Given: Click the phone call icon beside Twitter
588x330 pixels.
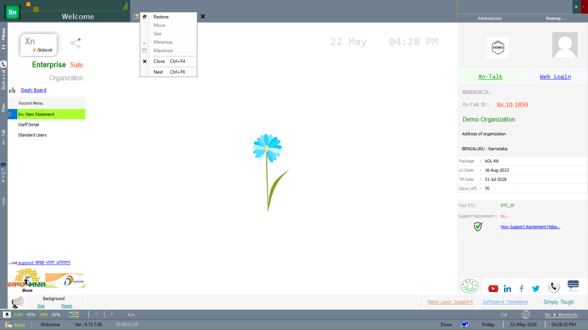Looking at the screenshot, I should 553,287.
